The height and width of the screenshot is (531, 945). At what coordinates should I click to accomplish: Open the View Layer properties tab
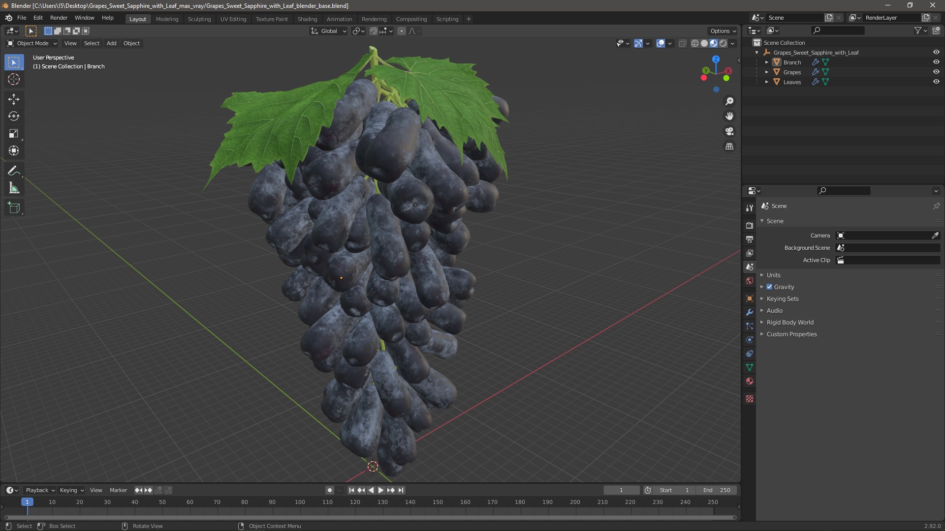pos(750,253)
